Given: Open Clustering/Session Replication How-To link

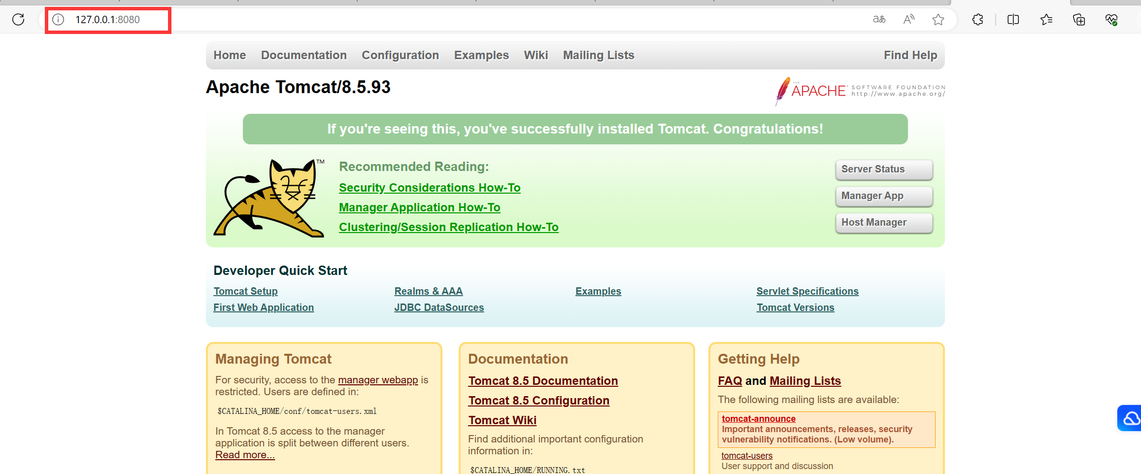Looking at the screenshot, I should point(449,227).
